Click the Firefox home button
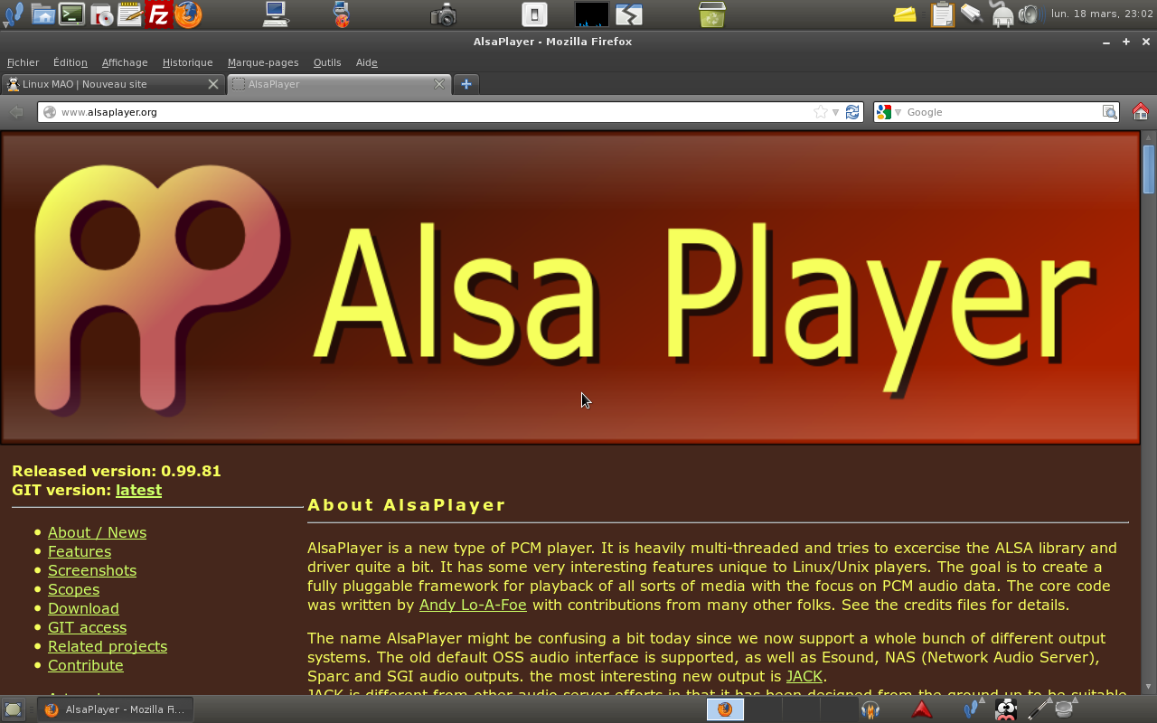 pyautogui.click(x=1140, y=112)
